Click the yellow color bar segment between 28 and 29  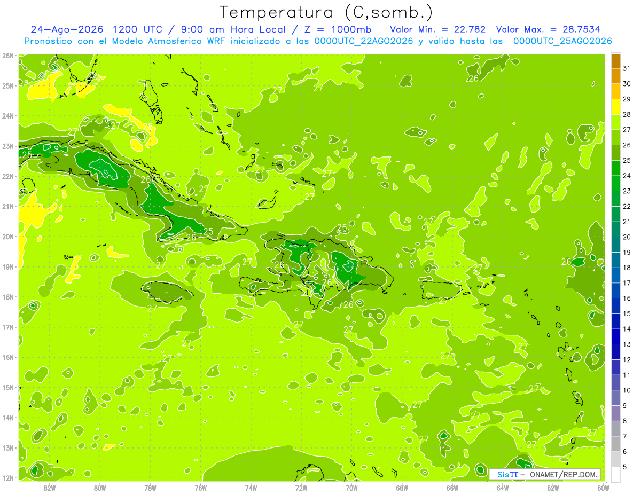pyautogui.click(x=616, y=107)
